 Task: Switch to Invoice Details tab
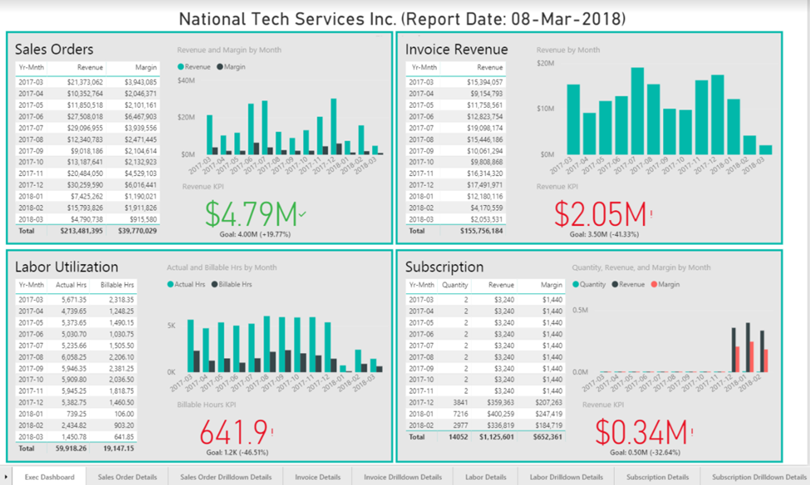coord(317,477)
